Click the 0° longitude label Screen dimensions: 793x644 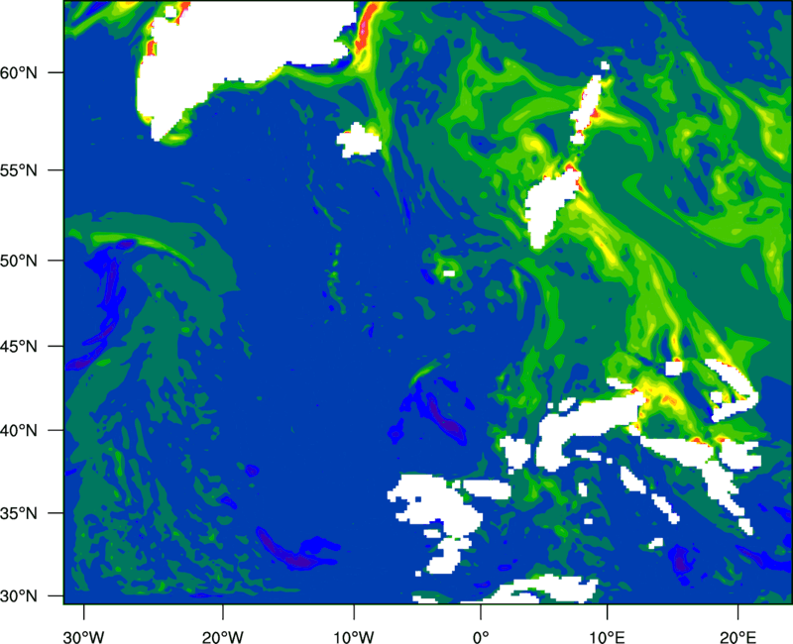(x=481, y=637)
